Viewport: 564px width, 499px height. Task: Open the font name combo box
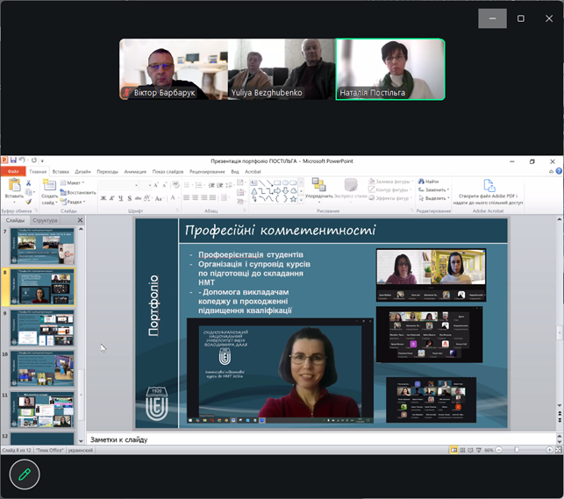[118, 185]
